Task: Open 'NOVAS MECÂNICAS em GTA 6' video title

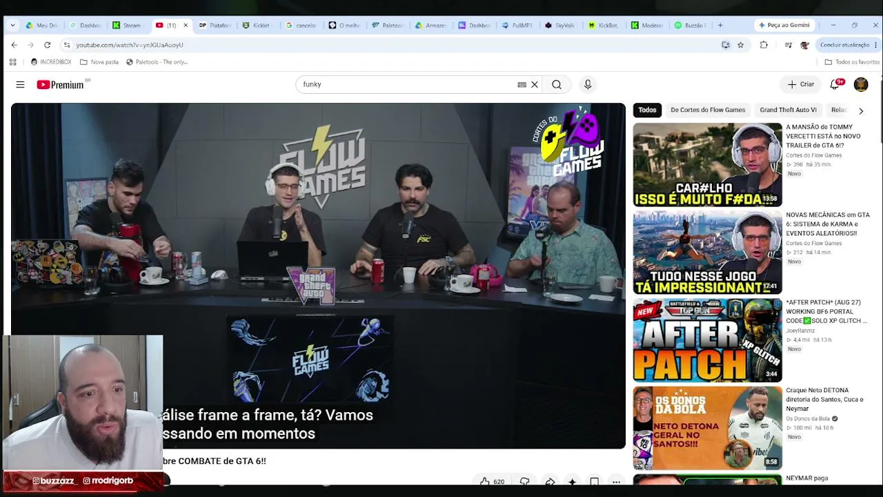Action: point(828,224)
